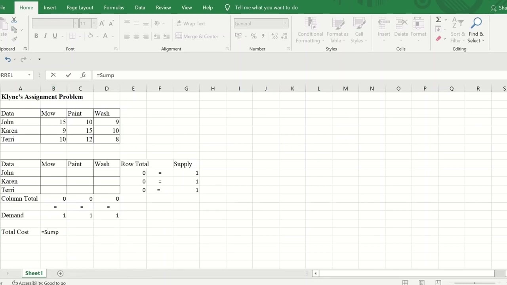The width and height of the screenshot is (507, 285).
Task: Open the General number format dropdown
Action: [285, 24]
